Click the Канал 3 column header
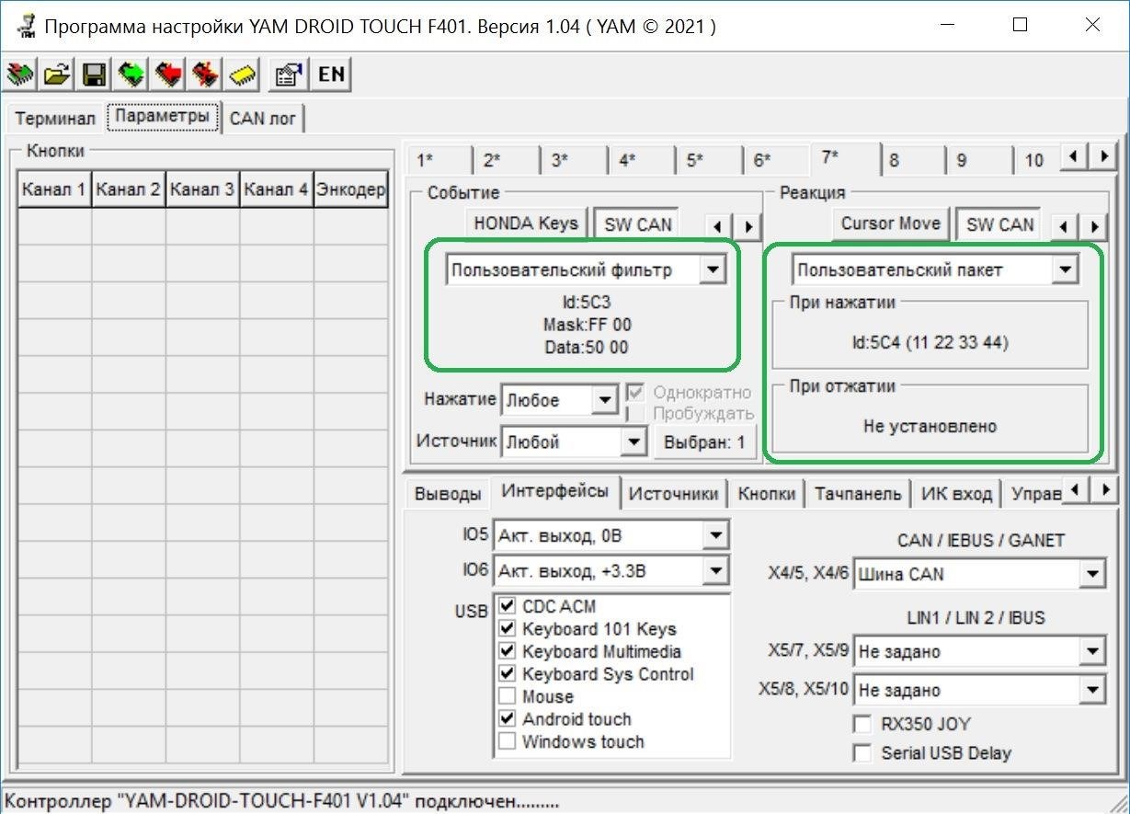The height and width of the screenshot is (814, 1130). point(202,190)
